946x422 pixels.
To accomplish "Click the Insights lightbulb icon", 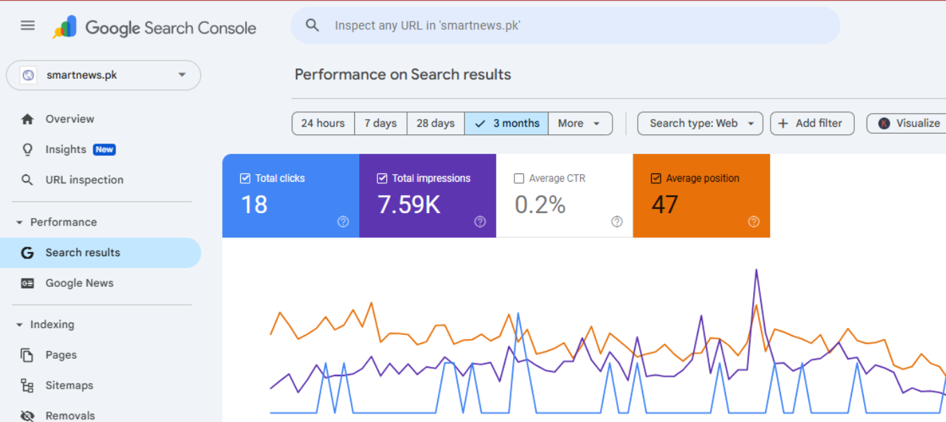I will pyautogui.click(x=27, y=149).
